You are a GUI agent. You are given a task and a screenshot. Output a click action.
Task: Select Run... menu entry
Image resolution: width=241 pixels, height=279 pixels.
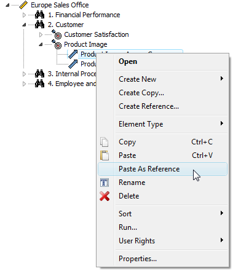pos(162,227)
